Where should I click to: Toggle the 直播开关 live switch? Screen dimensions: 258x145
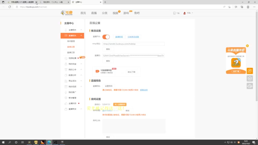(x=106, y=37)
